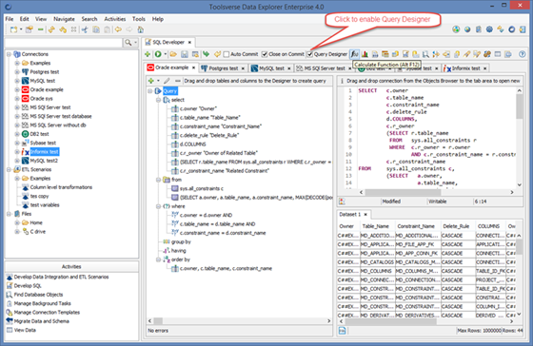Click the minus remove icon in Query Designer
Screen dimensions: 533x346
tap(177, 81)
